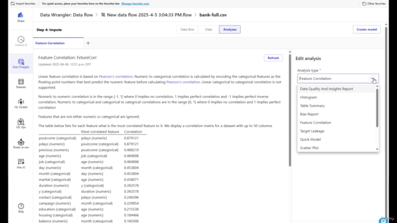Go to Data Wrangler: Data flow breadcrumb
Image resolution: width=397 pixels, height=223 pixels.
tap(66, 15)
